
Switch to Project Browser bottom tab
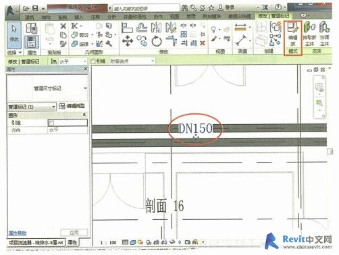36,242
